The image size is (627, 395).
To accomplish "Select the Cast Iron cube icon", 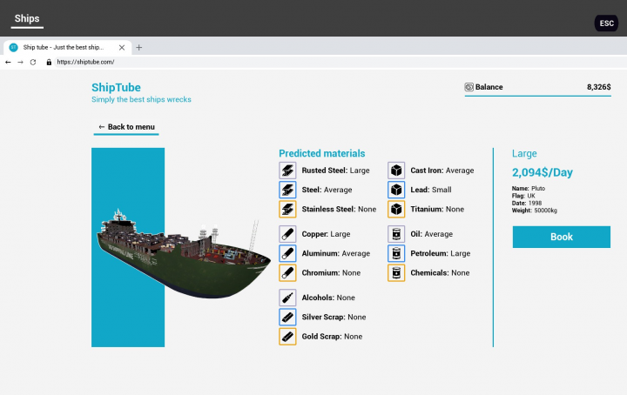I will pos(396,171).
